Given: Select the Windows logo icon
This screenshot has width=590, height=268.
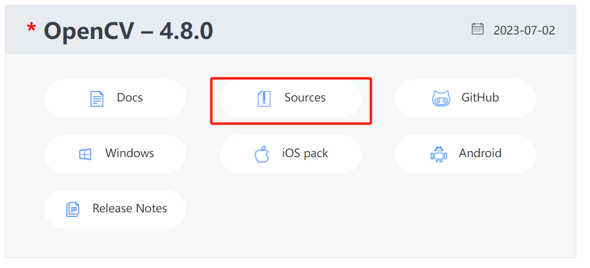Looking at the screenshot, I should (85, 154).
